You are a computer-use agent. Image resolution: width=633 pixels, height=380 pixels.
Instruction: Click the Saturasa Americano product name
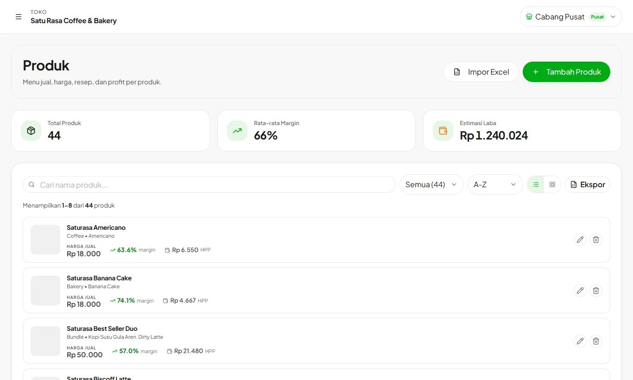(x=96, y=228)
